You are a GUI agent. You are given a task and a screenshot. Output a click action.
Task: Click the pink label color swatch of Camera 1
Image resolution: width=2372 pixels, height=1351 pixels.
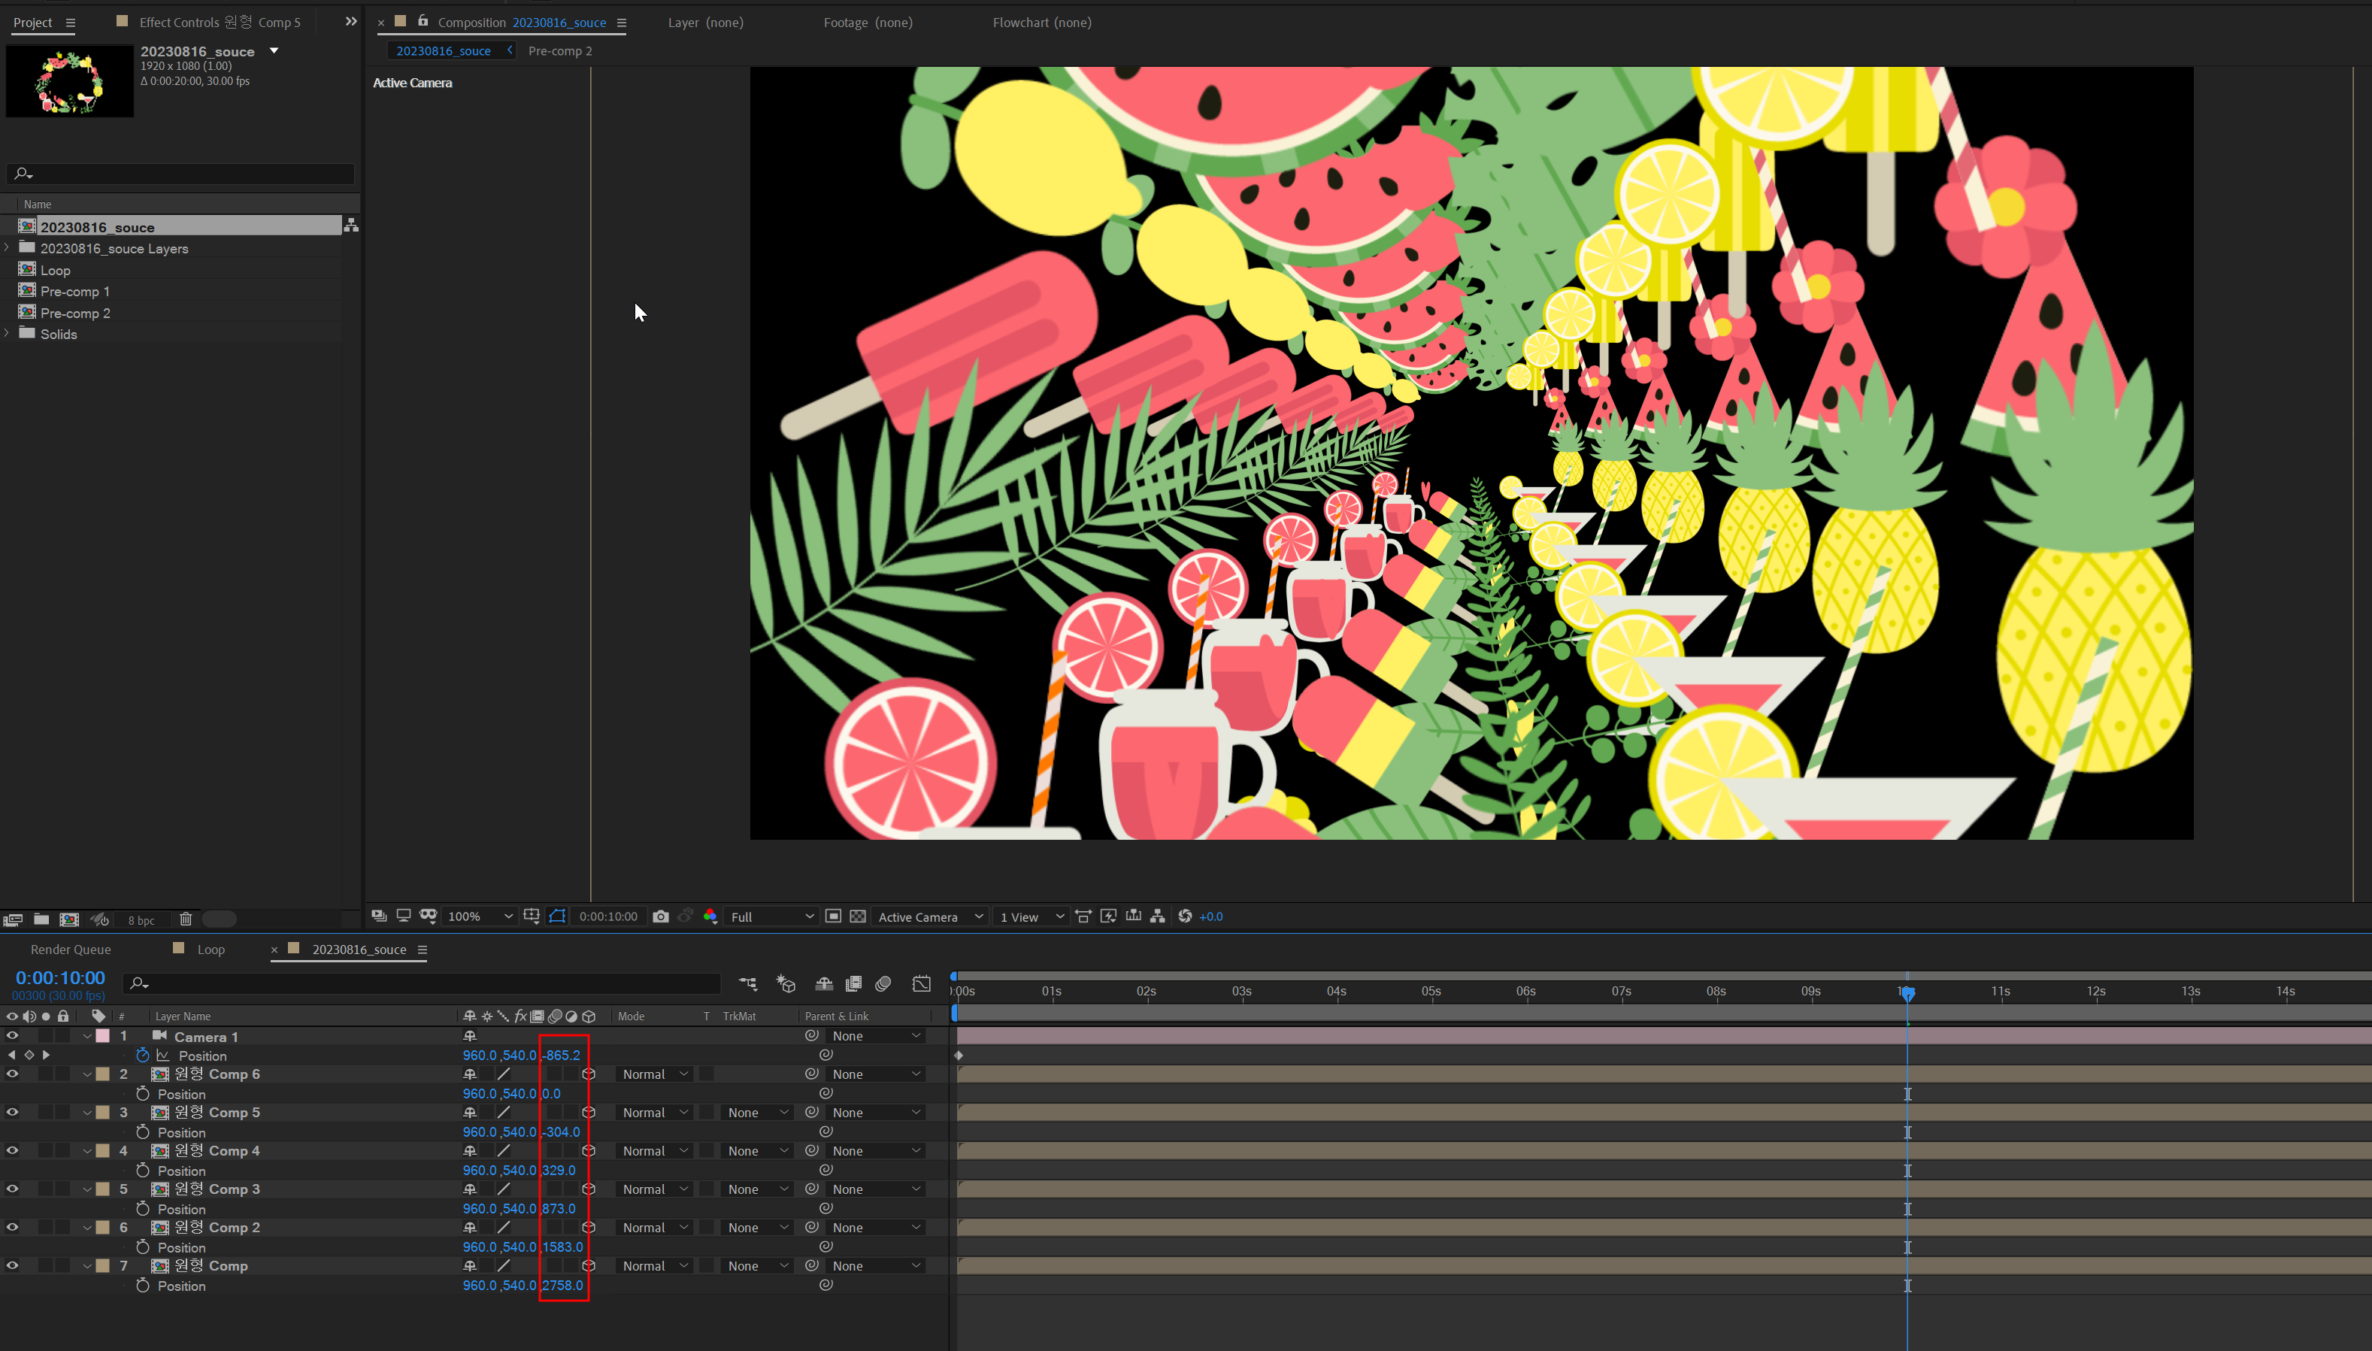(103, 1035)
